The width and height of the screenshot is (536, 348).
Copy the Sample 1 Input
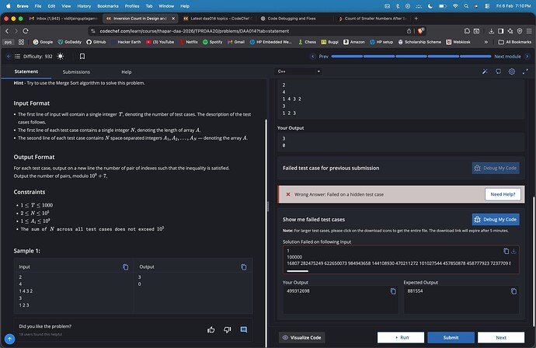[125, 267]
